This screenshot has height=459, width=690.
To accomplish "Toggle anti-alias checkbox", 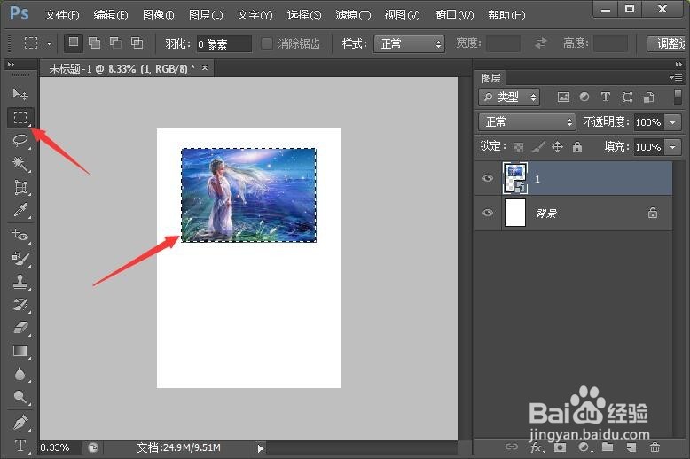I will pyautogui.click(x=267, y=43).
